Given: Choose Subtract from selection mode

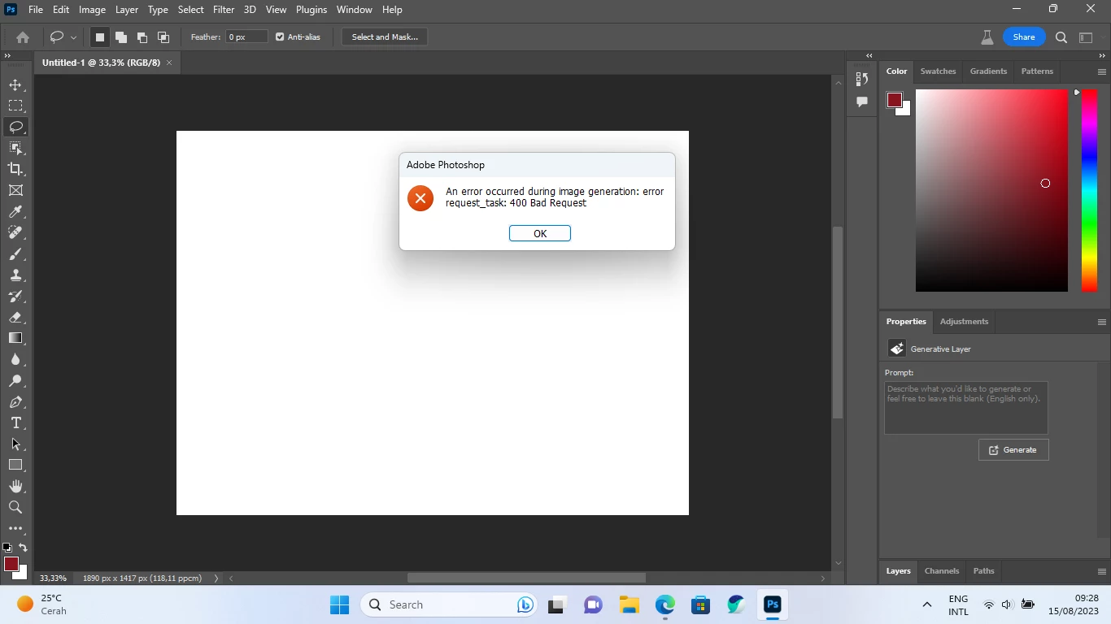Looking at the screenshot, I should (142, 37).
